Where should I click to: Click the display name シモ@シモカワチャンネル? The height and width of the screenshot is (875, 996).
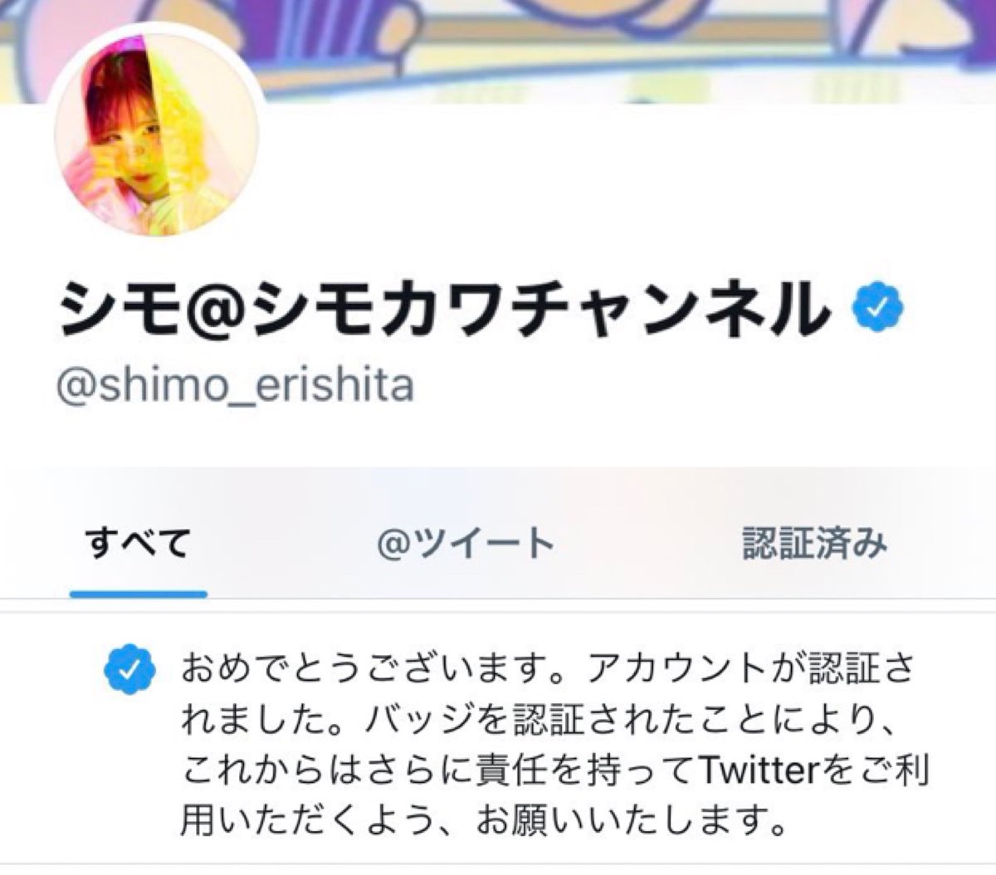[x=446, y=309]
